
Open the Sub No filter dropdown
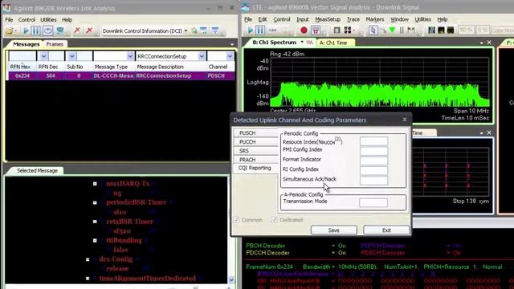pyautogui.click(x=71, y=56)
